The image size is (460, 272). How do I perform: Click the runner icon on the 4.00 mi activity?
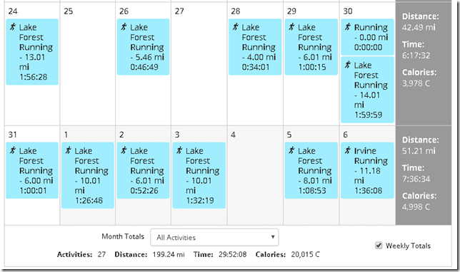coord(236,27)
